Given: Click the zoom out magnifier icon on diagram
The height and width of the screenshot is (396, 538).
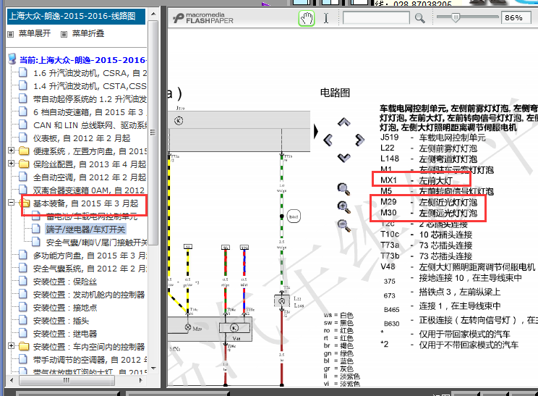Looking at the screenshot, I should tap(343, 225).
